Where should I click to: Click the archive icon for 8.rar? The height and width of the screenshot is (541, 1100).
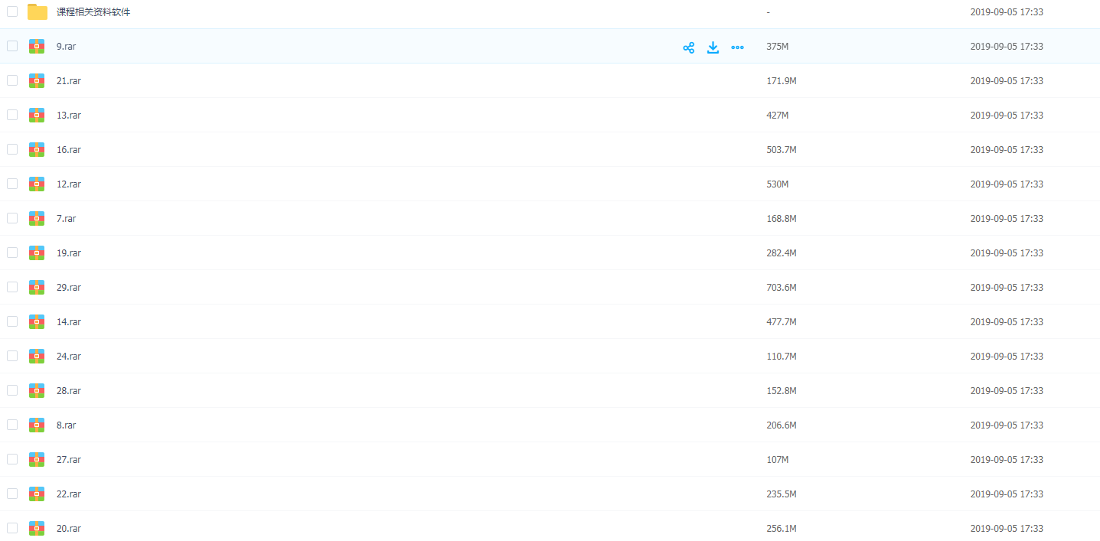click(x=37, y=425)
